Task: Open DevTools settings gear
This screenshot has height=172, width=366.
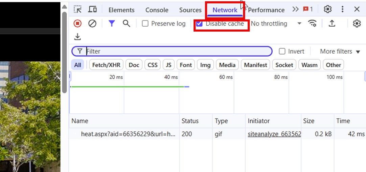Action: pyautogui.click(x=328, y=9)
